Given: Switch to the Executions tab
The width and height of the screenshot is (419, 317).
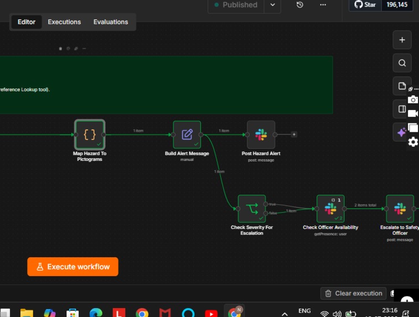Looking at the screenshot, I should pyautogui.click(x=64, y=22).
